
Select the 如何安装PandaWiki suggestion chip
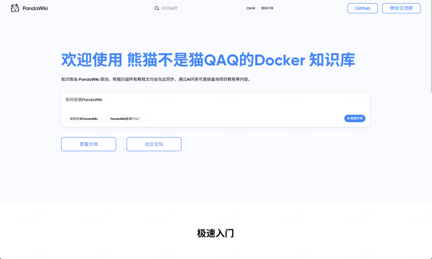tap(84, 119)
